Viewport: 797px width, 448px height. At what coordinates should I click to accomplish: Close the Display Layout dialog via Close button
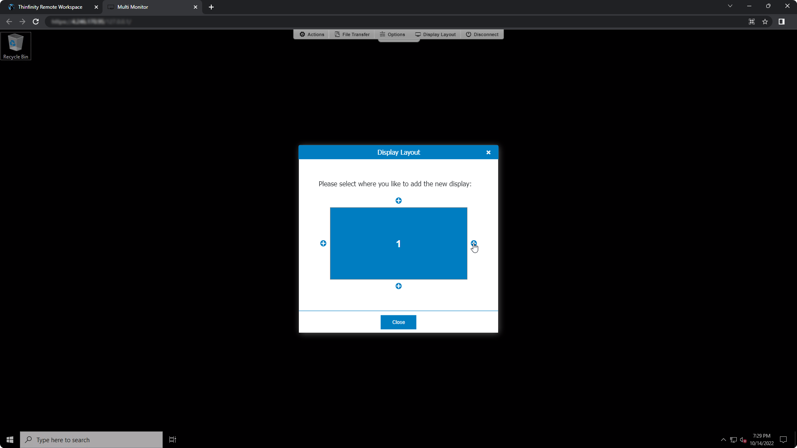pos(398,322)
